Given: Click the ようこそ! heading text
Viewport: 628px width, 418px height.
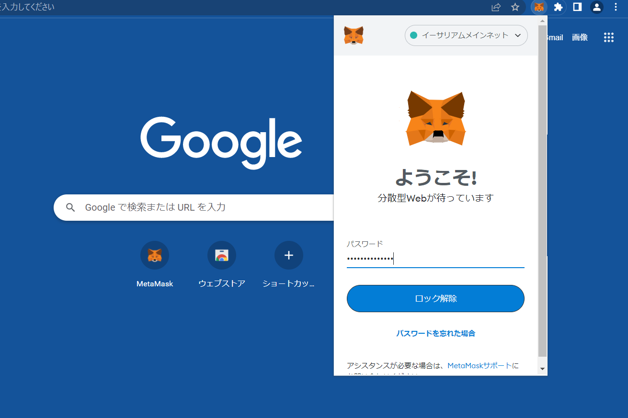Looking at the screenshot, I should point(435,177).
